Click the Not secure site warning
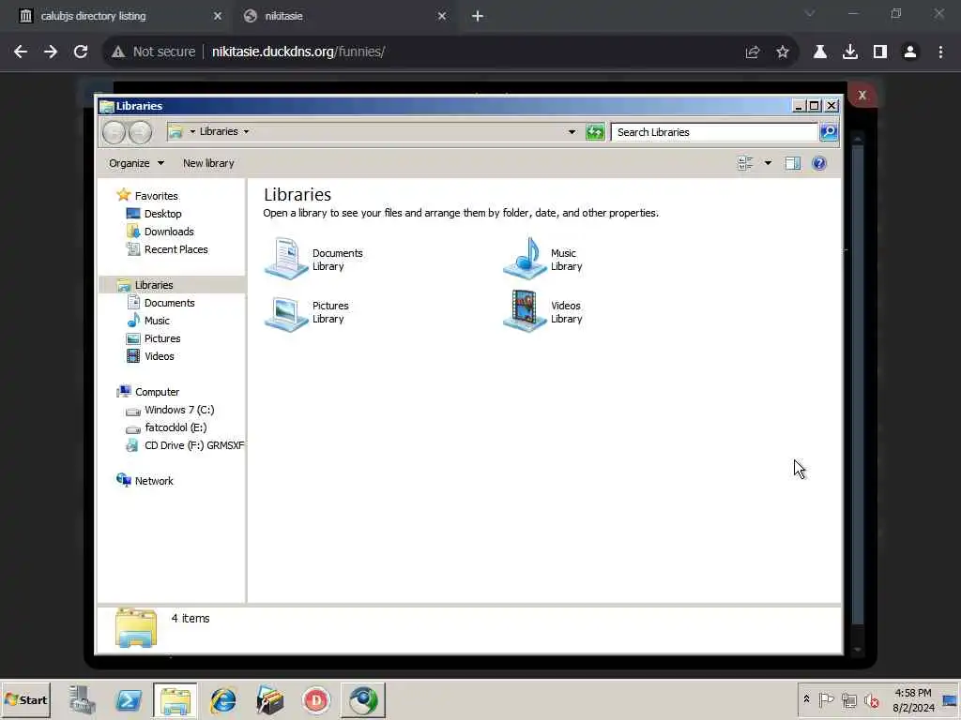 [154, 52]
